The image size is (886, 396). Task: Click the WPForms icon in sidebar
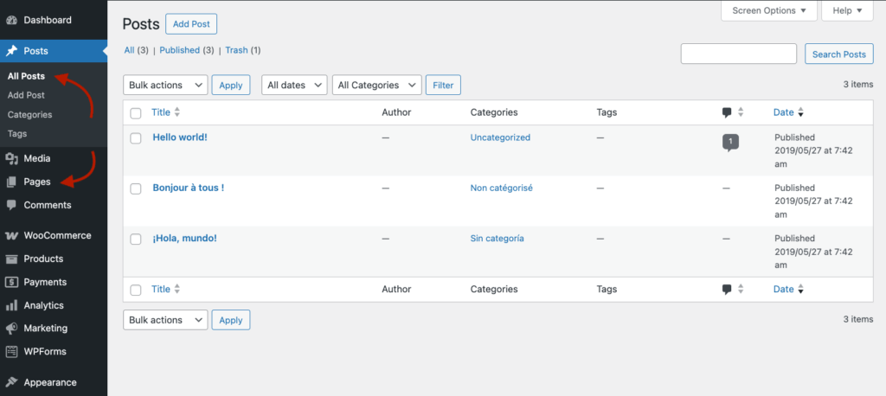click(11, 351)
